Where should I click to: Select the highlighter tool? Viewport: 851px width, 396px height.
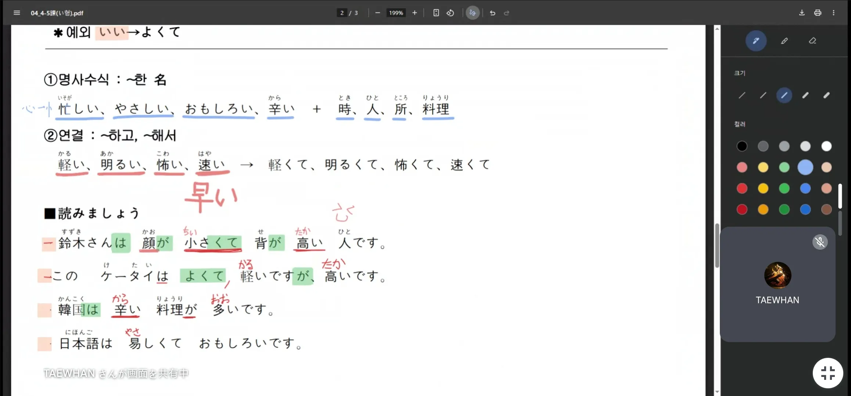[784, 41]
